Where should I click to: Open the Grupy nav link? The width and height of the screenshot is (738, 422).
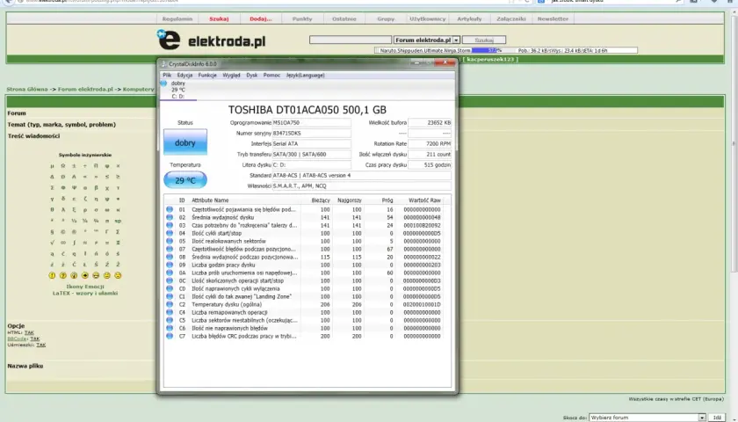click(386, 18)
